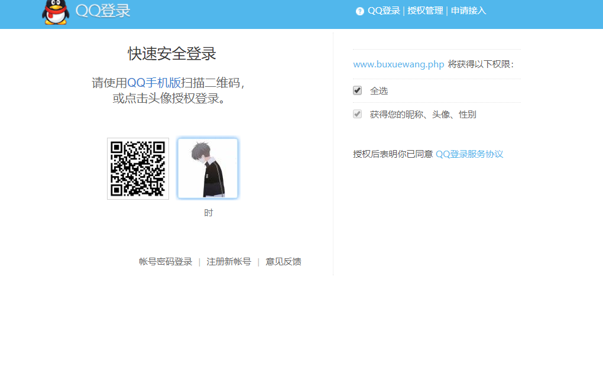Click the QQ手机版 link
Image resolution: width=603 pixels, height=377 pixels.
(x=154, y=83)
